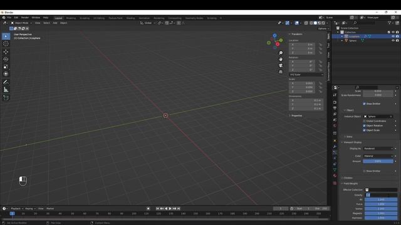401x225 pixels.
Task: Select the Rotate tool
Action: [6, 59]
